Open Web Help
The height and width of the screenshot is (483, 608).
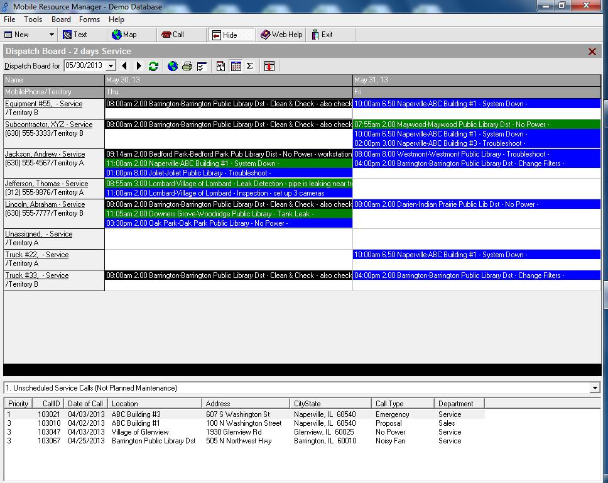coord(281,35)
